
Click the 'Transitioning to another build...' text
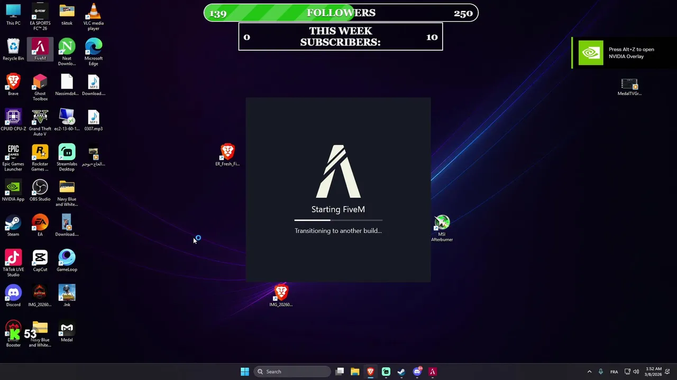[338, 231]
